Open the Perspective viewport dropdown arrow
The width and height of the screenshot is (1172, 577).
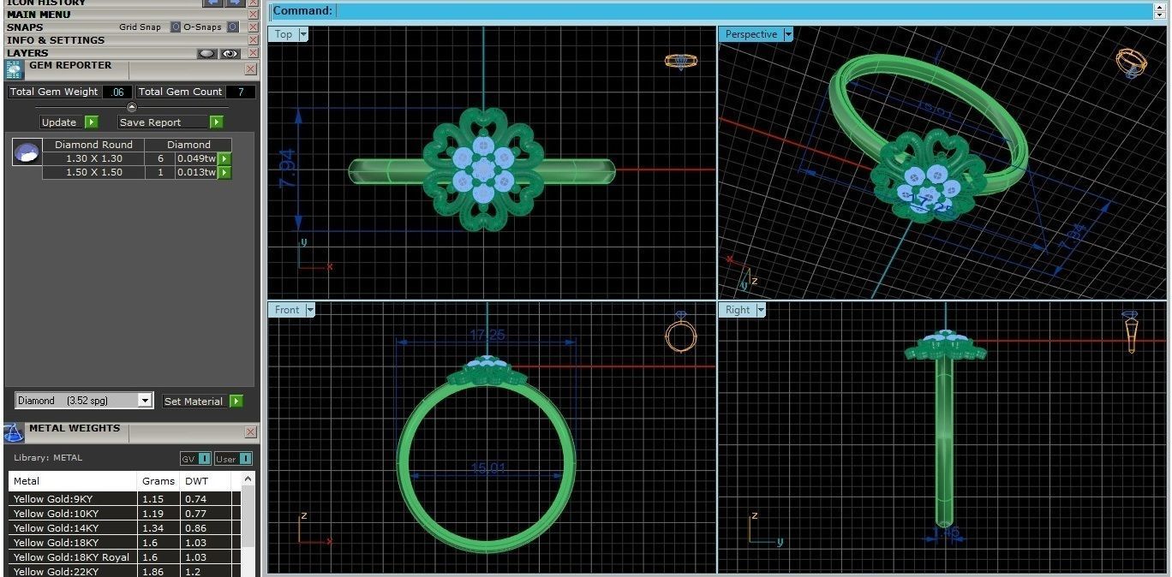[788, 34]
